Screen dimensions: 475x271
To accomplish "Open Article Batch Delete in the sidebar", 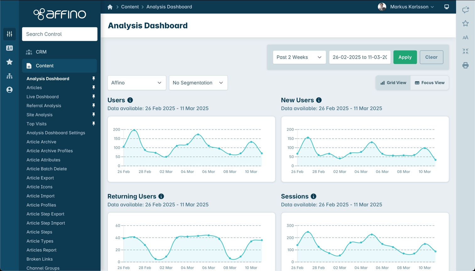I will (x=46, y=169).
